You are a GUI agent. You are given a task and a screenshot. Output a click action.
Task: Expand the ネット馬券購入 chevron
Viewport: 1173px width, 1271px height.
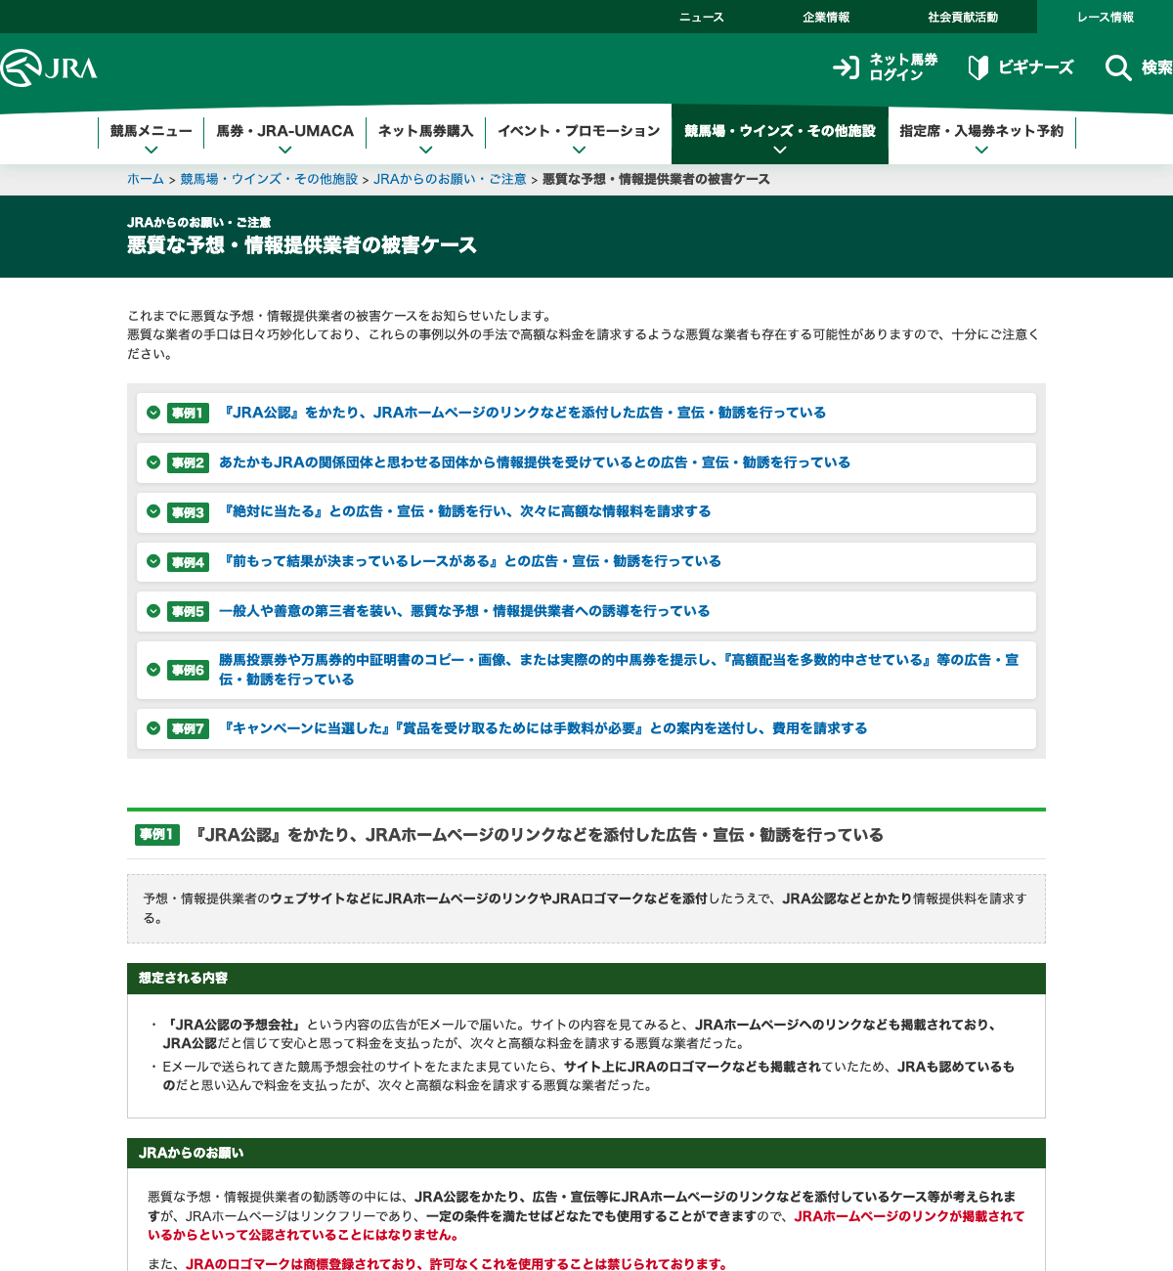(425, 150)
